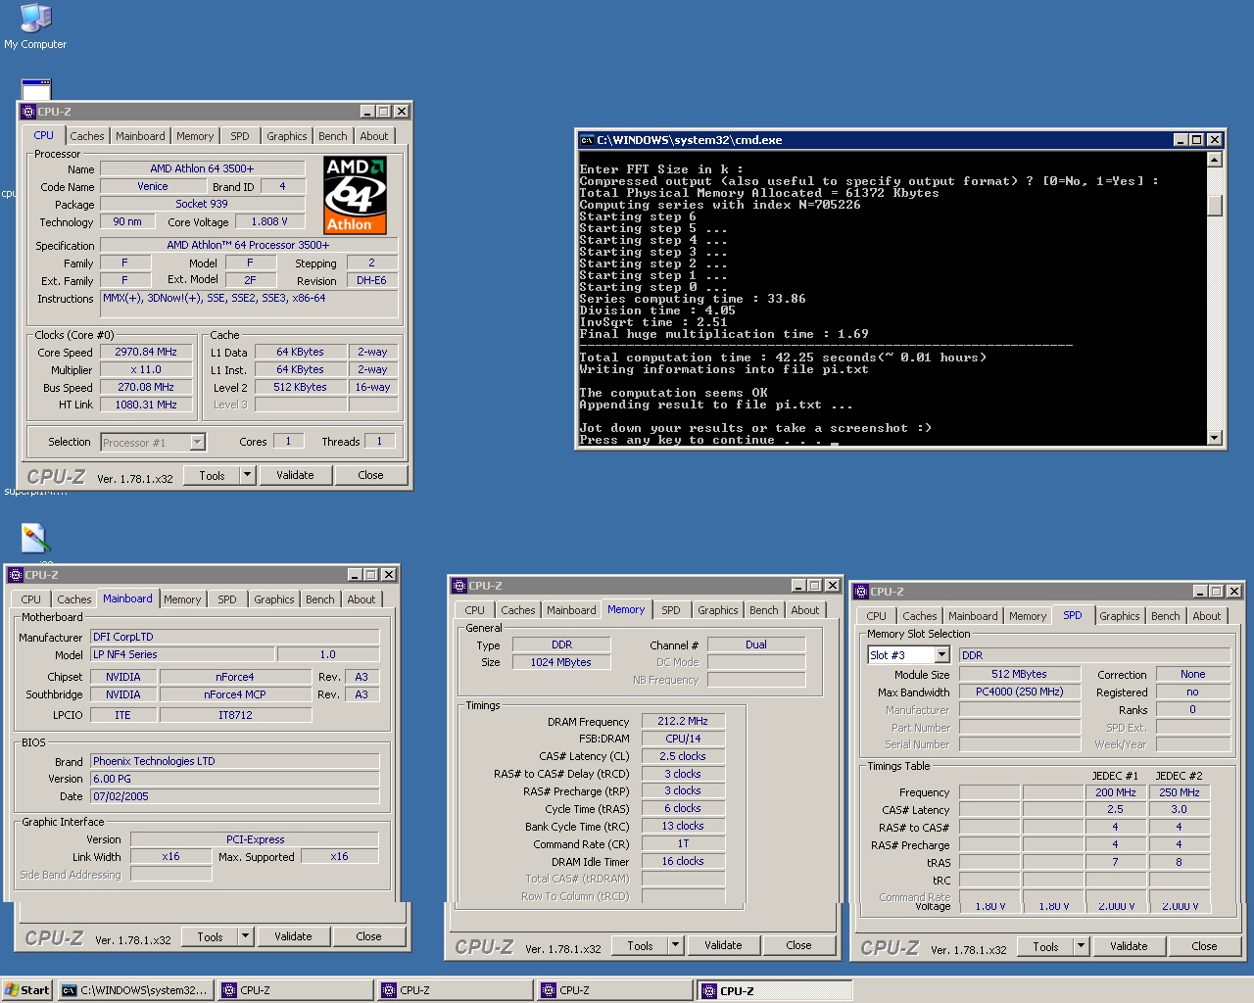Expand Tools dropdown arrow in CPU window
Image resolution: width=1254 pixels, height=1003 pixels.
(247, 475)
